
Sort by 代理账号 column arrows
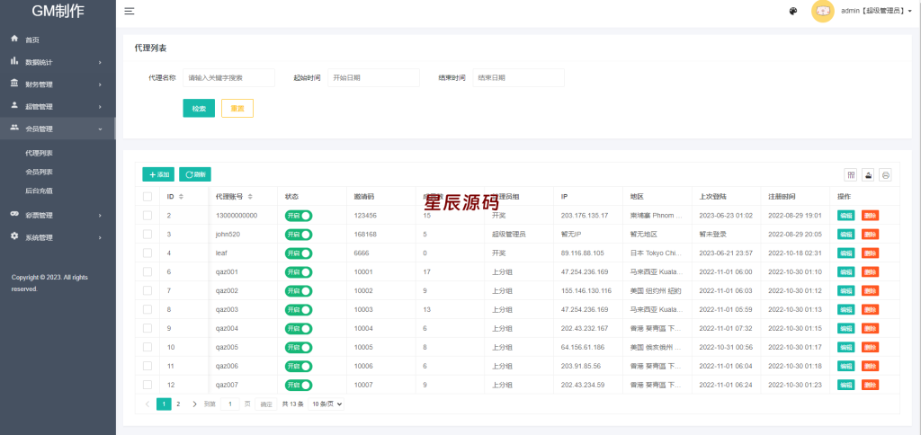[250, 197]
